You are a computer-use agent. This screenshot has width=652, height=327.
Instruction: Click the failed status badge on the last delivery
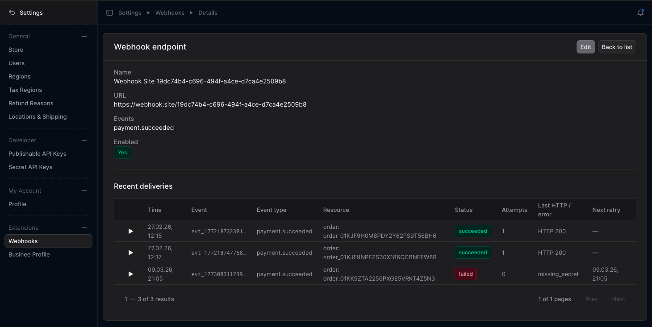465,274
